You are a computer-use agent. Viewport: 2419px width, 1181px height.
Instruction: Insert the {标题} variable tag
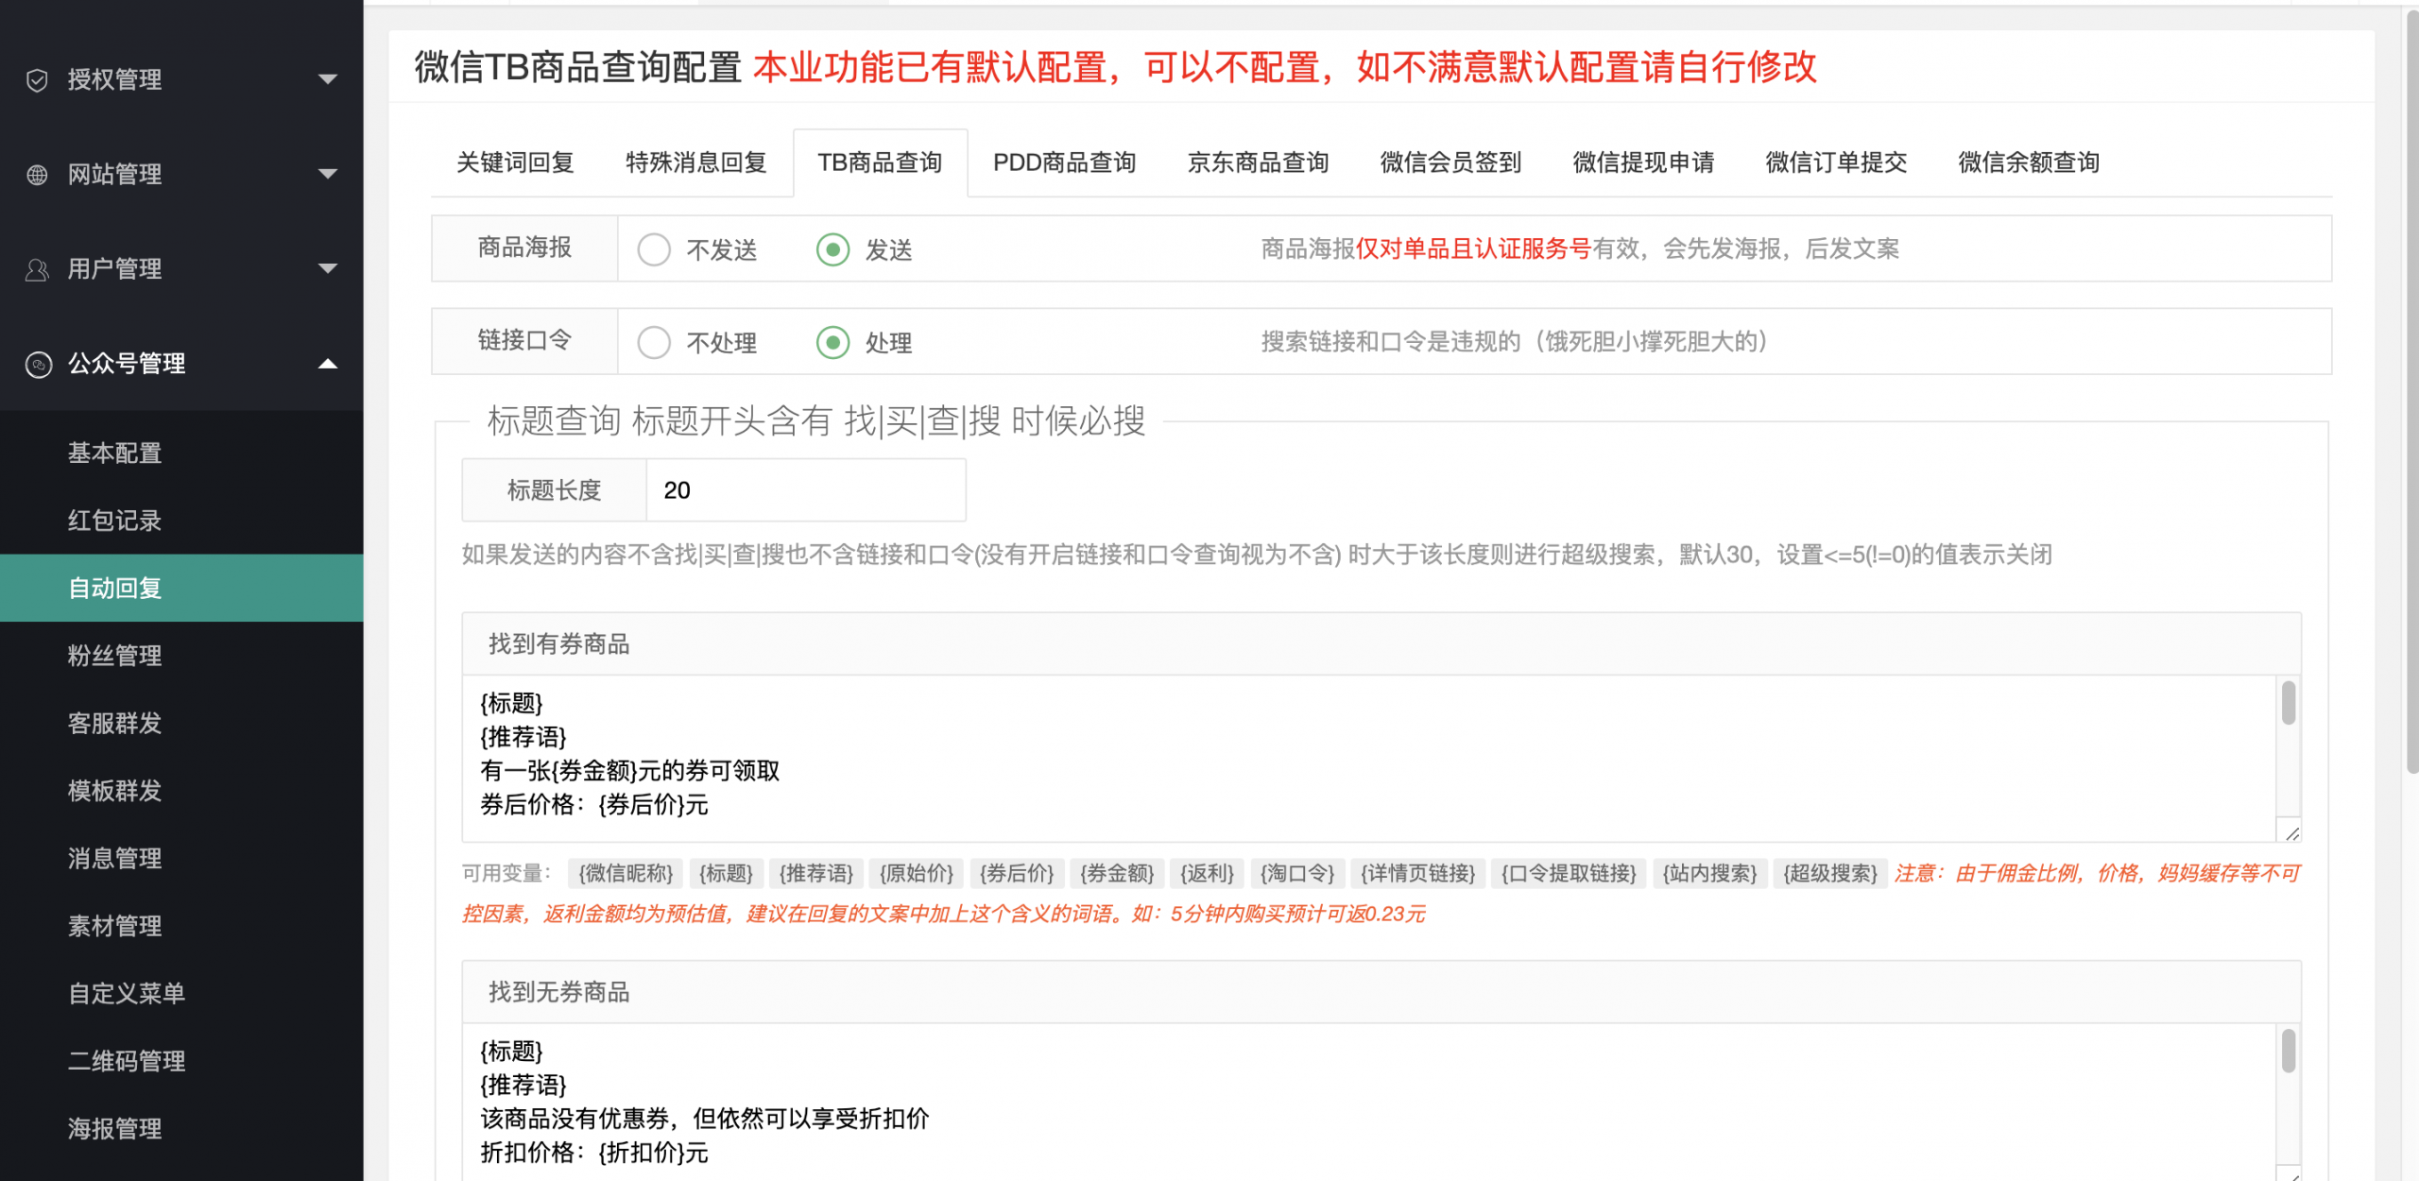click(726, 873)
